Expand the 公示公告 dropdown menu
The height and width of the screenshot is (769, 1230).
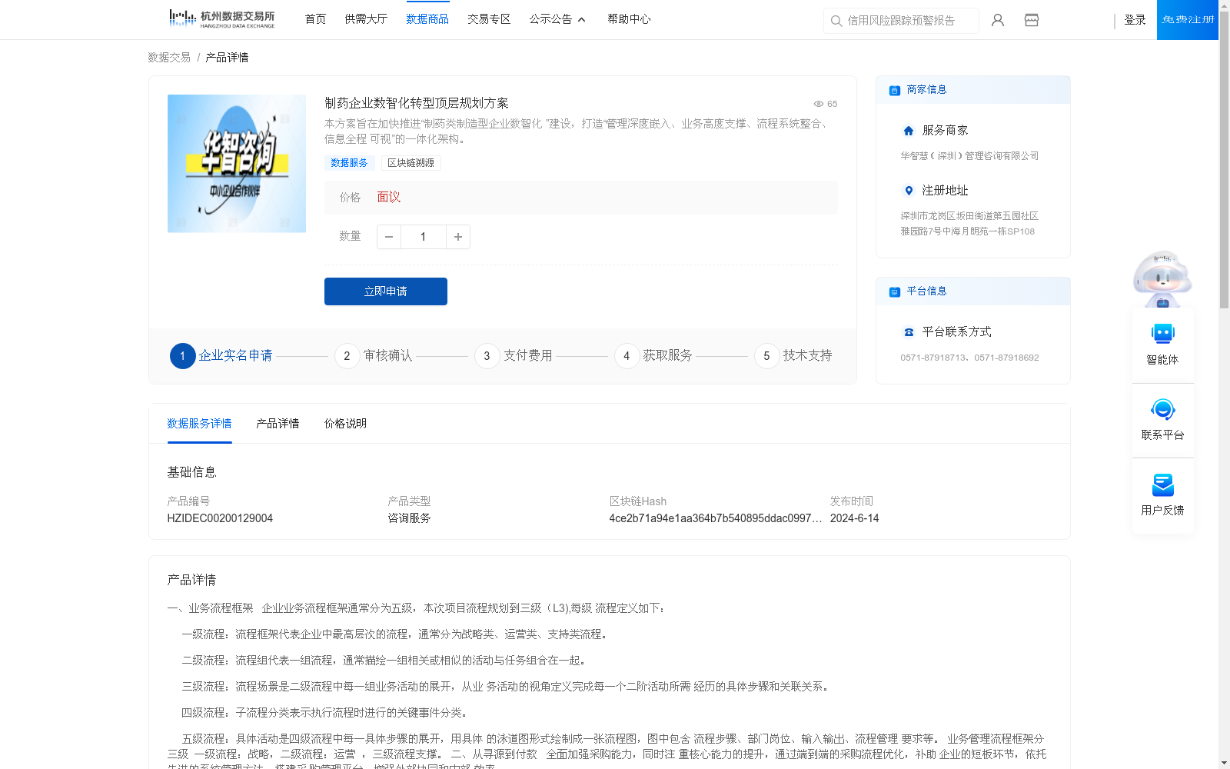(x=557, y=19)
